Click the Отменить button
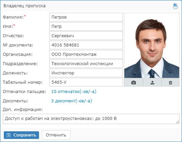Image resolution: width=182 pixels, height=142 pixels. (56, 135)
